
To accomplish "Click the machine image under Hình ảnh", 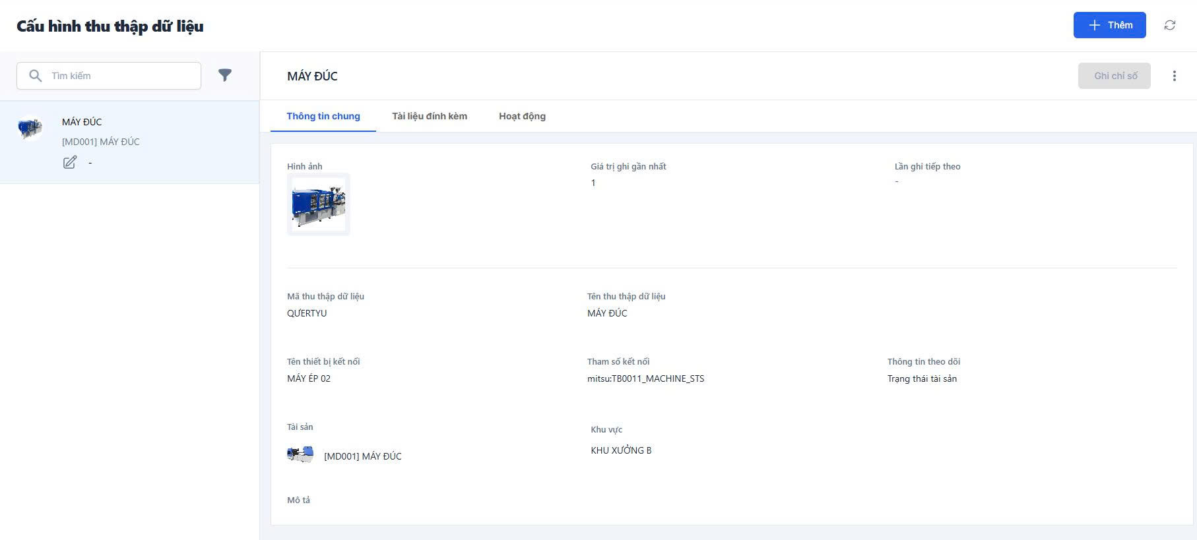I will point(319,205).
